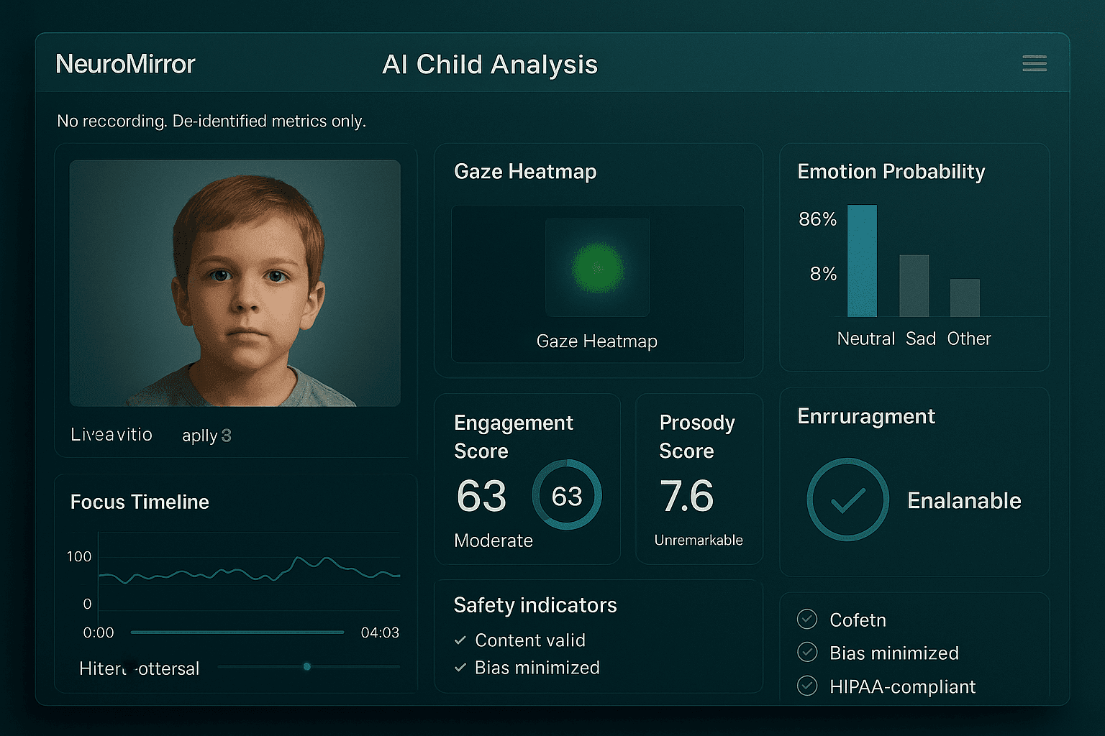Click the Focus Timeline progress bar

pyautogui.click(x=237, y=632)
